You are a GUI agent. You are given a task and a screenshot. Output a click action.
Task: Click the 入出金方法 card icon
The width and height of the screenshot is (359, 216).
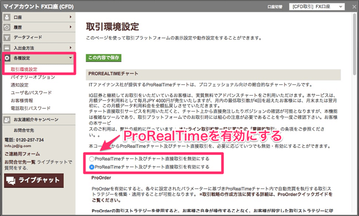point(7,48)
